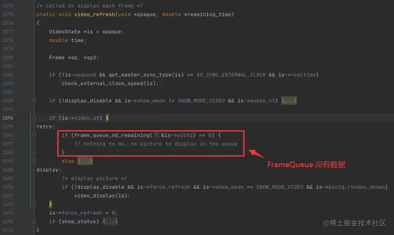Click the fold end marker on line 1598

pos(34,152)
